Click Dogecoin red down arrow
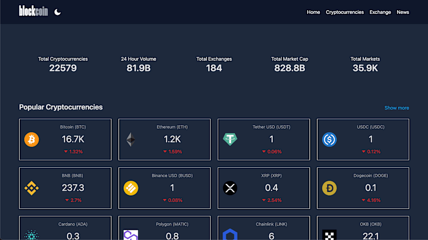 [364, 200]
